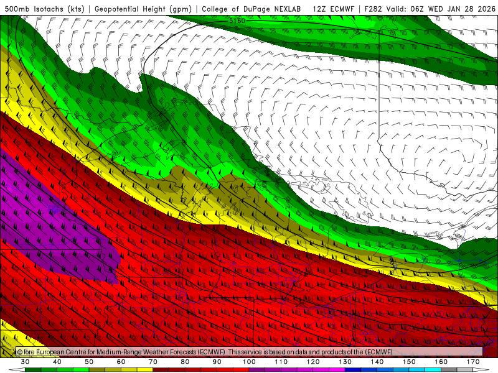The width and height of the screenshot is (498, 373).
Task: Click the ECMWF copyright banner text
Action: (x=205, y=352)
